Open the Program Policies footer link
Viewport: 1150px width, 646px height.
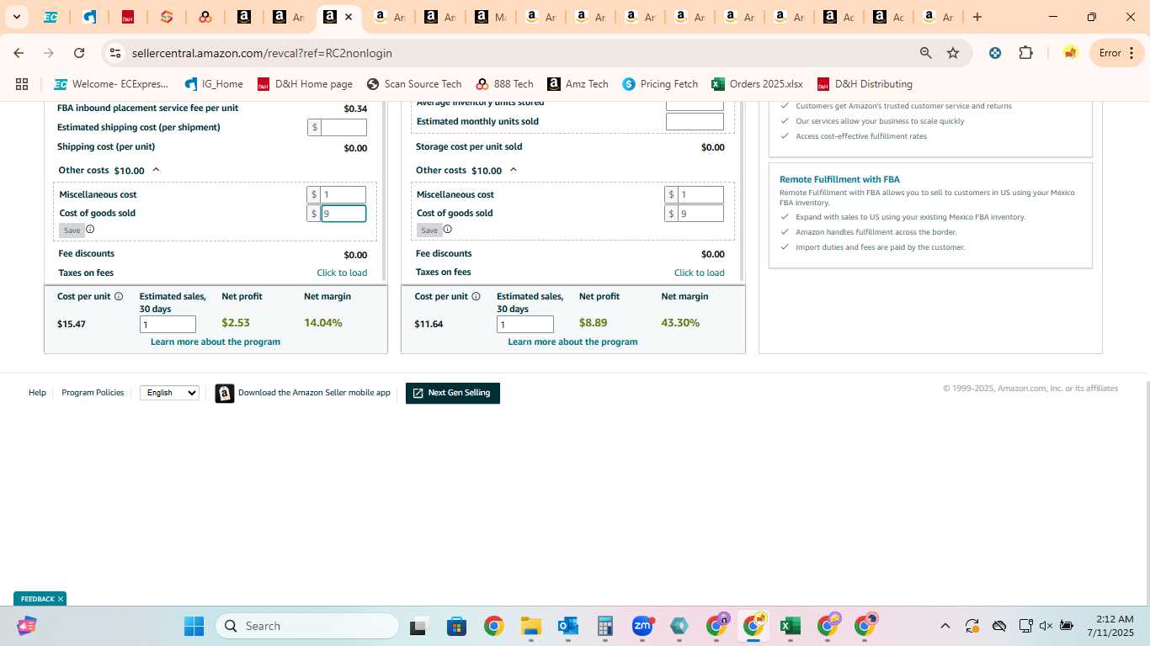click(x=93, y=393)
